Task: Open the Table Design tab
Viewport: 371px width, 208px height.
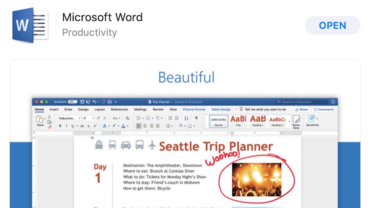Action: point(221,109)
